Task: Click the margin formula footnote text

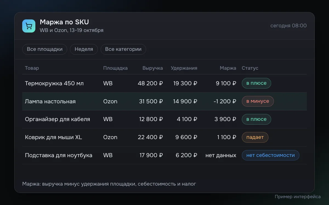Action: 109,184
